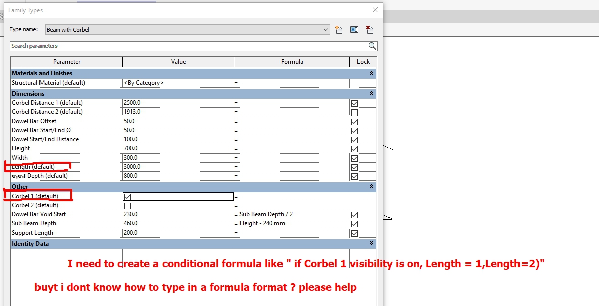This screenshot has width=599, height=306.
Task: Toggle the Corbel 1 visibility checkbox
Action: pos(126,196)
